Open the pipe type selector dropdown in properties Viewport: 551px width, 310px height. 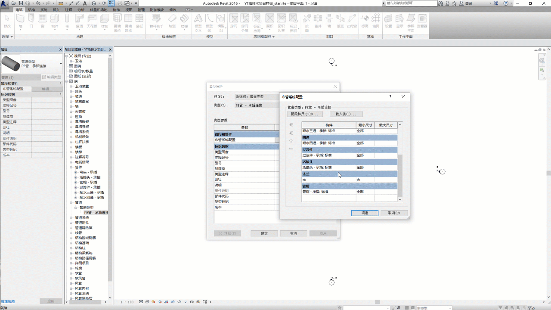pyautogui.click(x=61, y=64)
